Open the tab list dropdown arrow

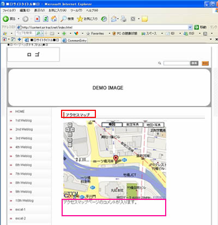pos(211,39)
